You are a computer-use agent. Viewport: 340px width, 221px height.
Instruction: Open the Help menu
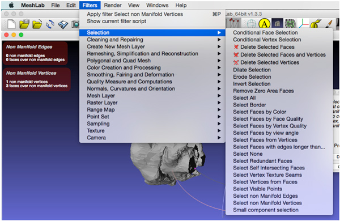point(181,5)
